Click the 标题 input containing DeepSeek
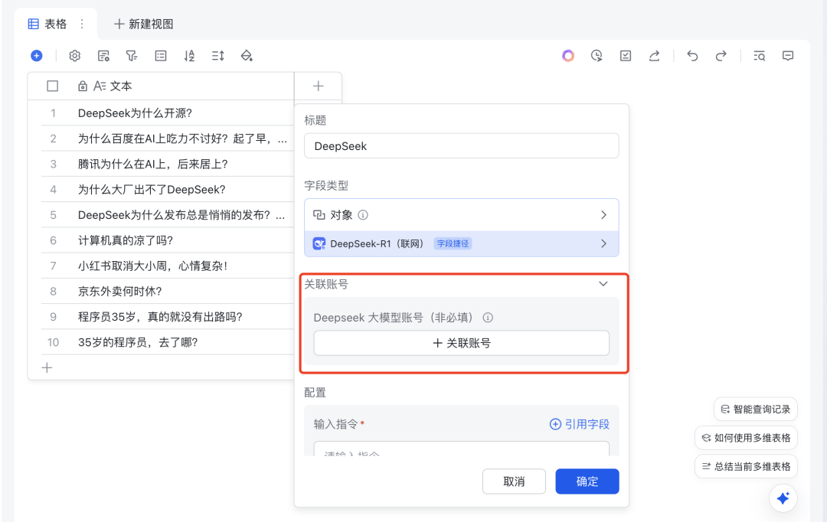This screenshot has height=522, width=827. 462,146
